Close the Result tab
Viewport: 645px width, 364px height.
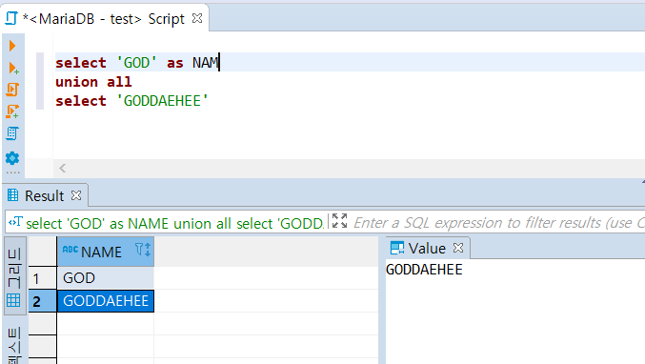point(76,195)
